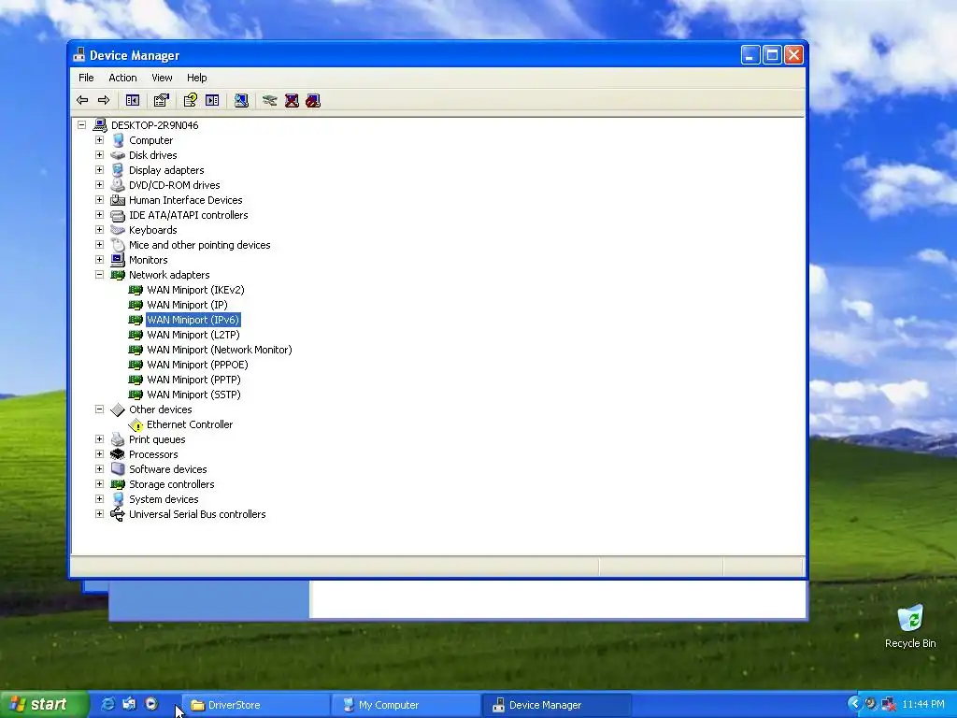Open the View menu
The image size is (957, 718).
tap(162, 78)
